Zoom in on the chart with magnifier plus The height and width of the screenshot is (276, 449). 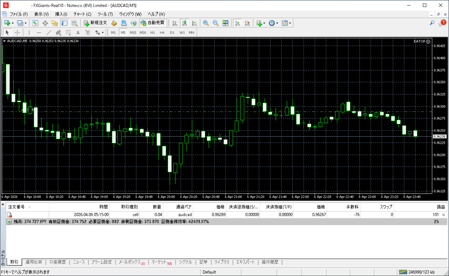point(206,23)
